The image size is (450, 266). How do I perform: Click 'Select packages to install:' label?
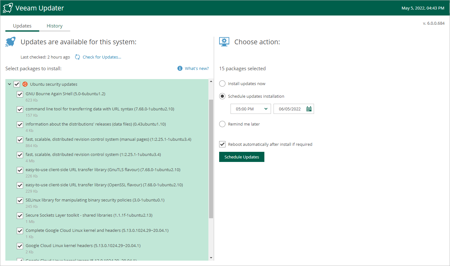tap(34, 68)
